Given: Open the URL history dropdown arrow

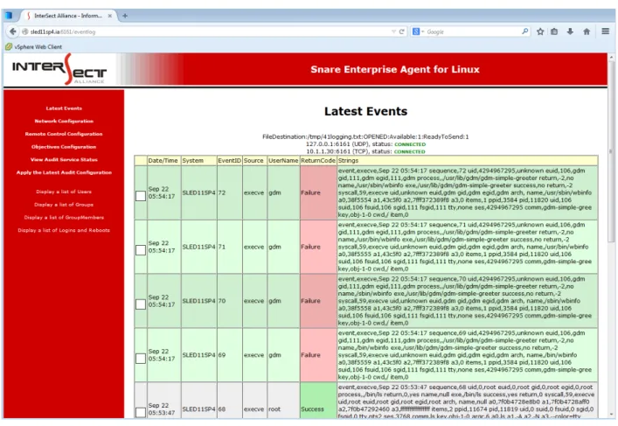Looking at the screenshot, I should click(393, 31).
